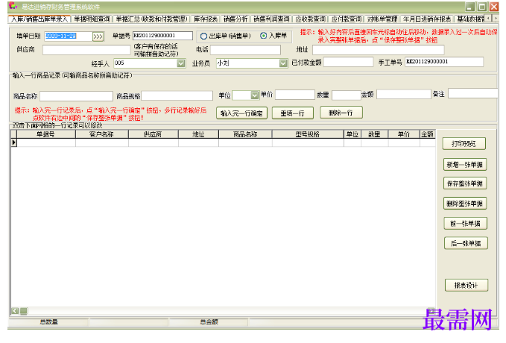Focus the 商品规格 input field

pos(177,95)
